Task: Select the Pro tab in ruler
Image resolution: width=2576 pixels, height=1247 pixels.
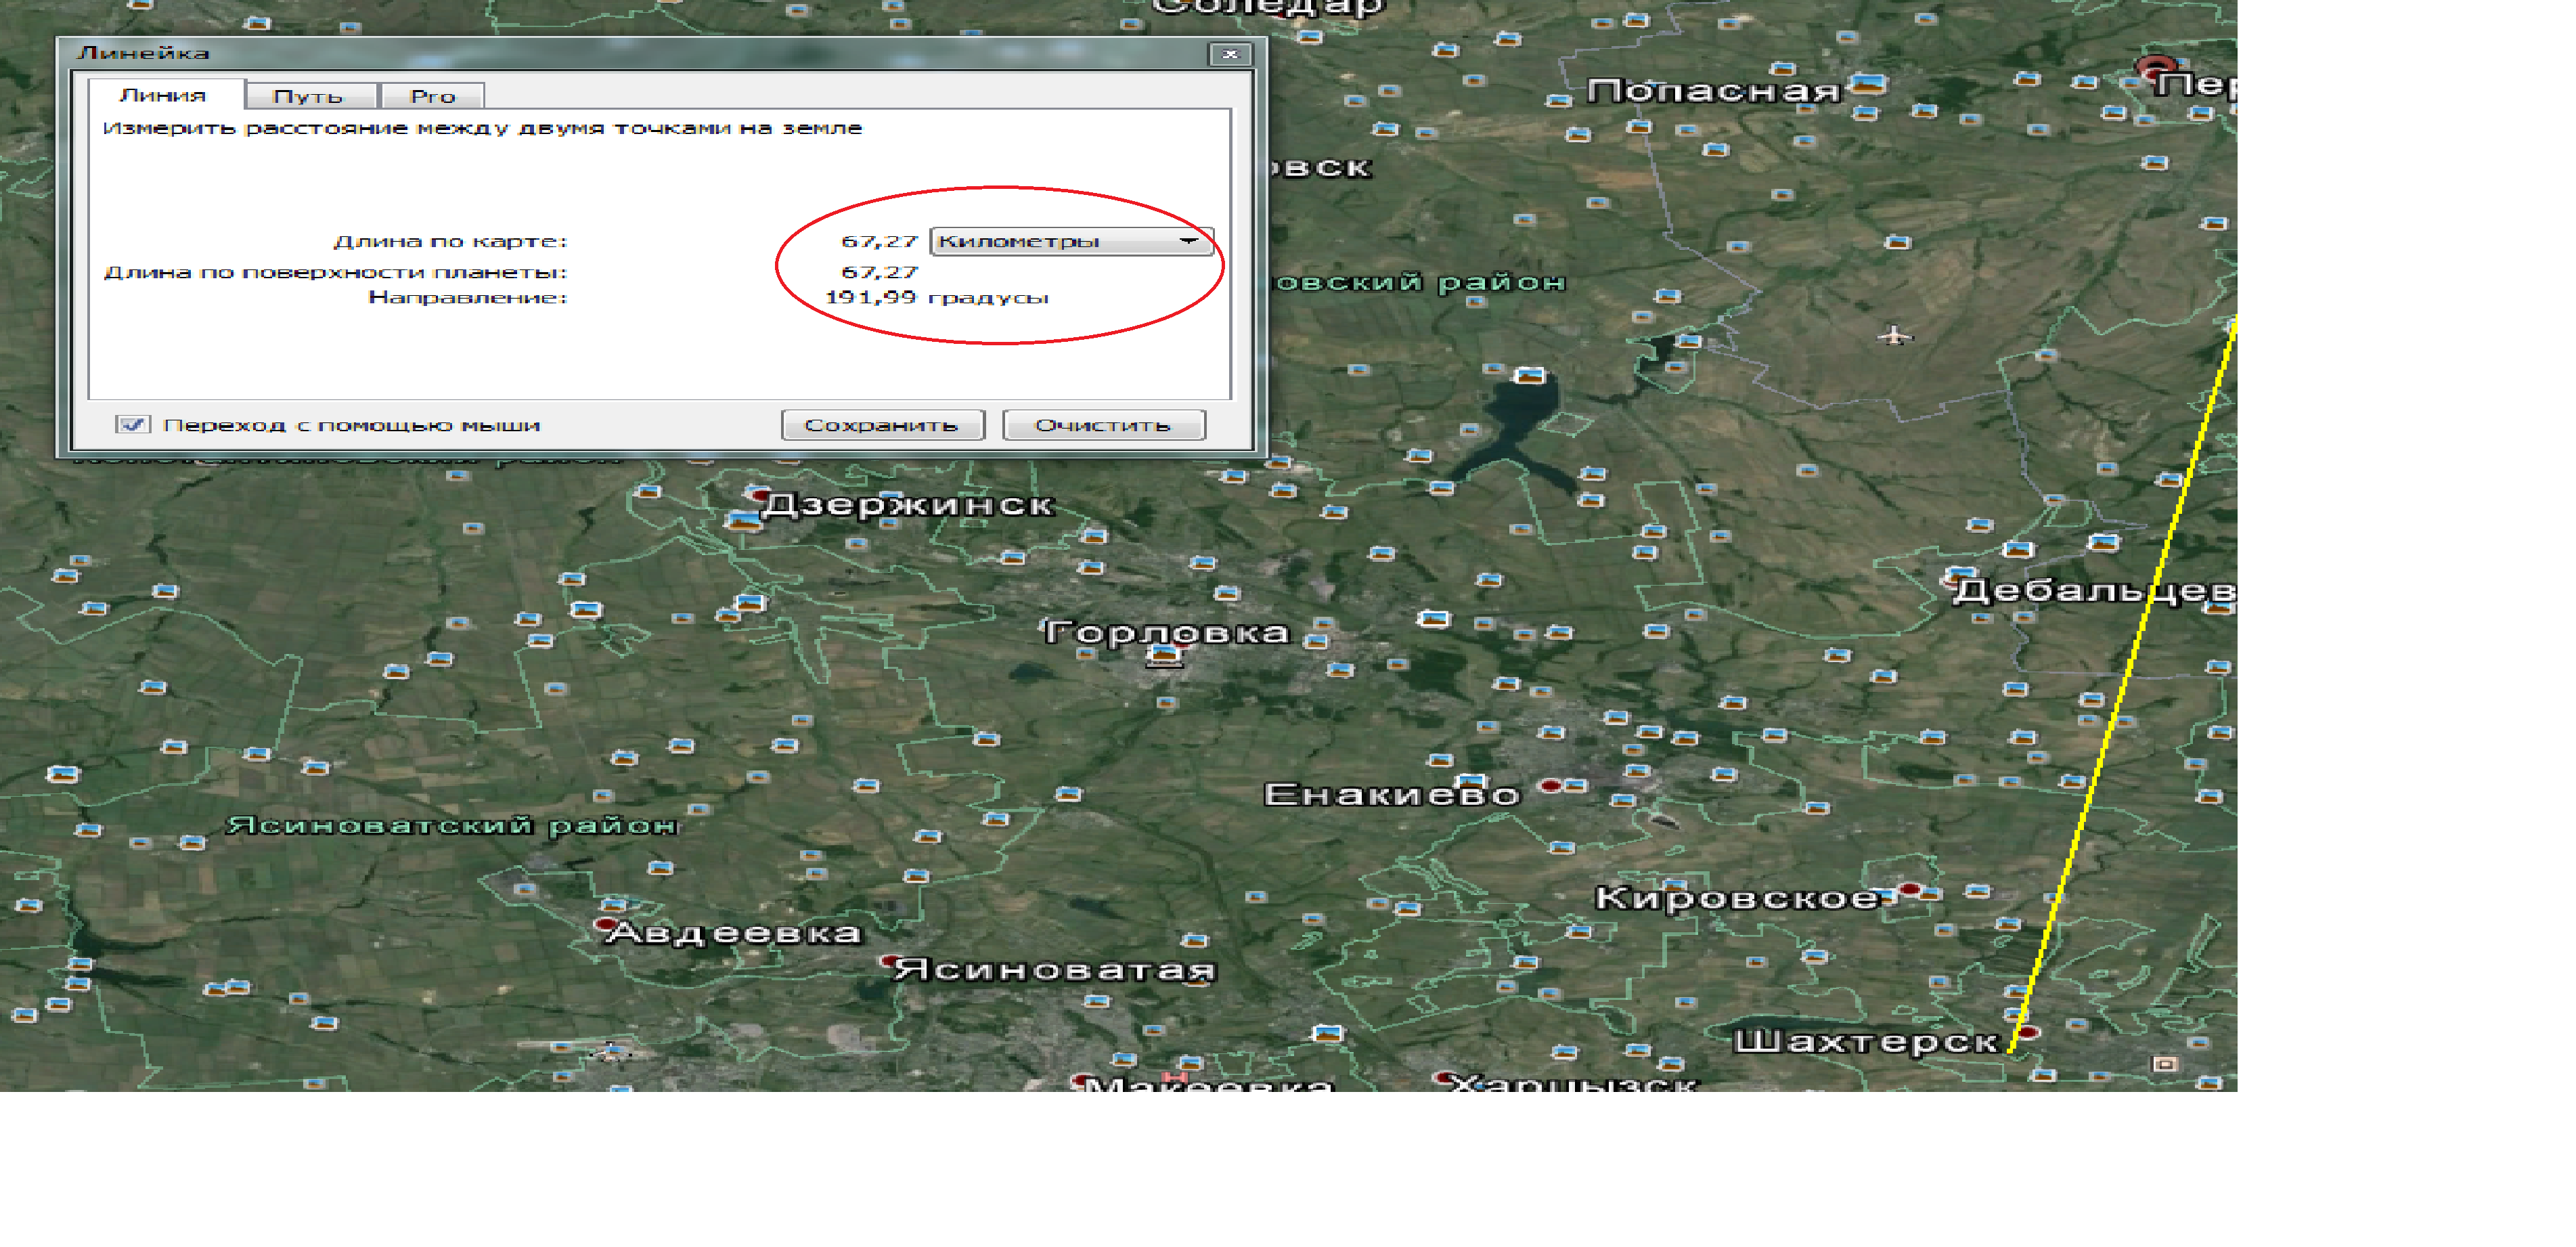Action: [432, 96]
